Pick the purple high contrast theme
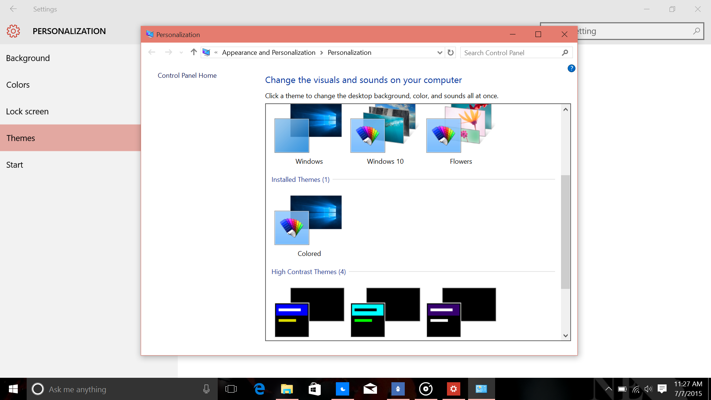The image size is (711, 400). pyautogui.click(x=461, y=312)
